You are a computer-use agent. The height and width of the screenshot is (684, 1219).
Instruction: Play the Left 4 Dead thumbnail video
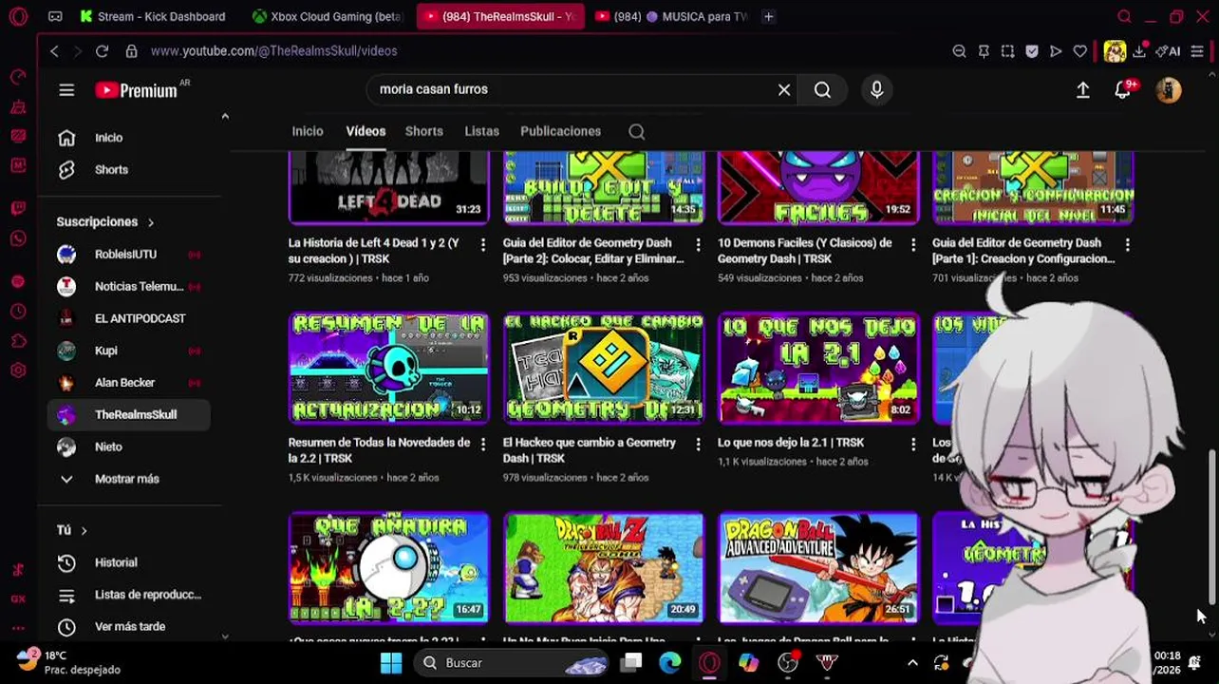pos(388,187)
